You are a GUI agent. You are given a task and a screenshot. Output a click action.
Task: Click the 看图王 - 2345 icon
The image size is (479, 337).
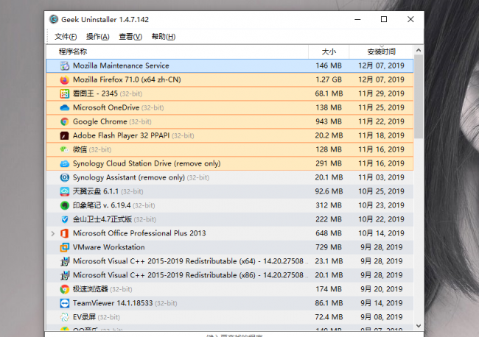pyautogui.click(x=64, y=93)
